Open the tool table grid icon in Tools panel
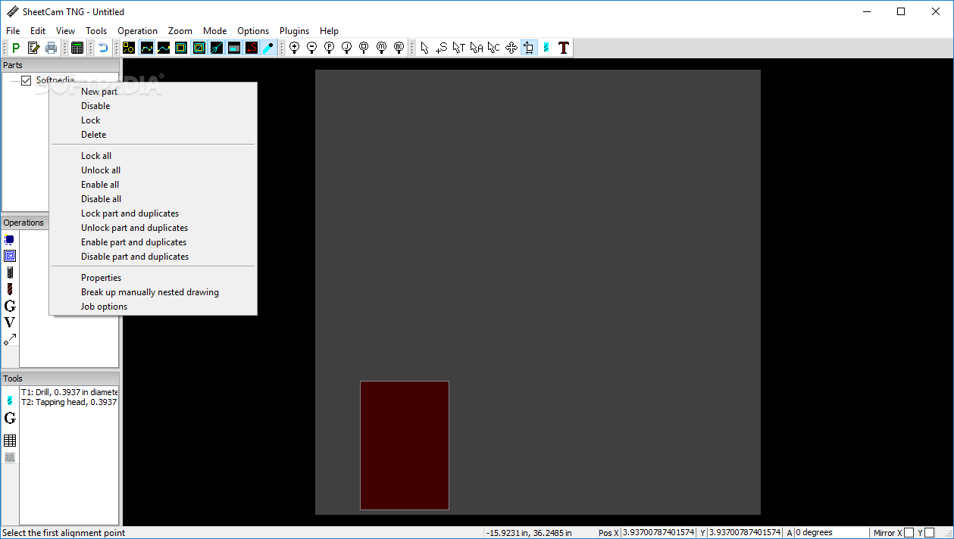The width and height of the screenshot is (954, 539). tap(10, 441)
